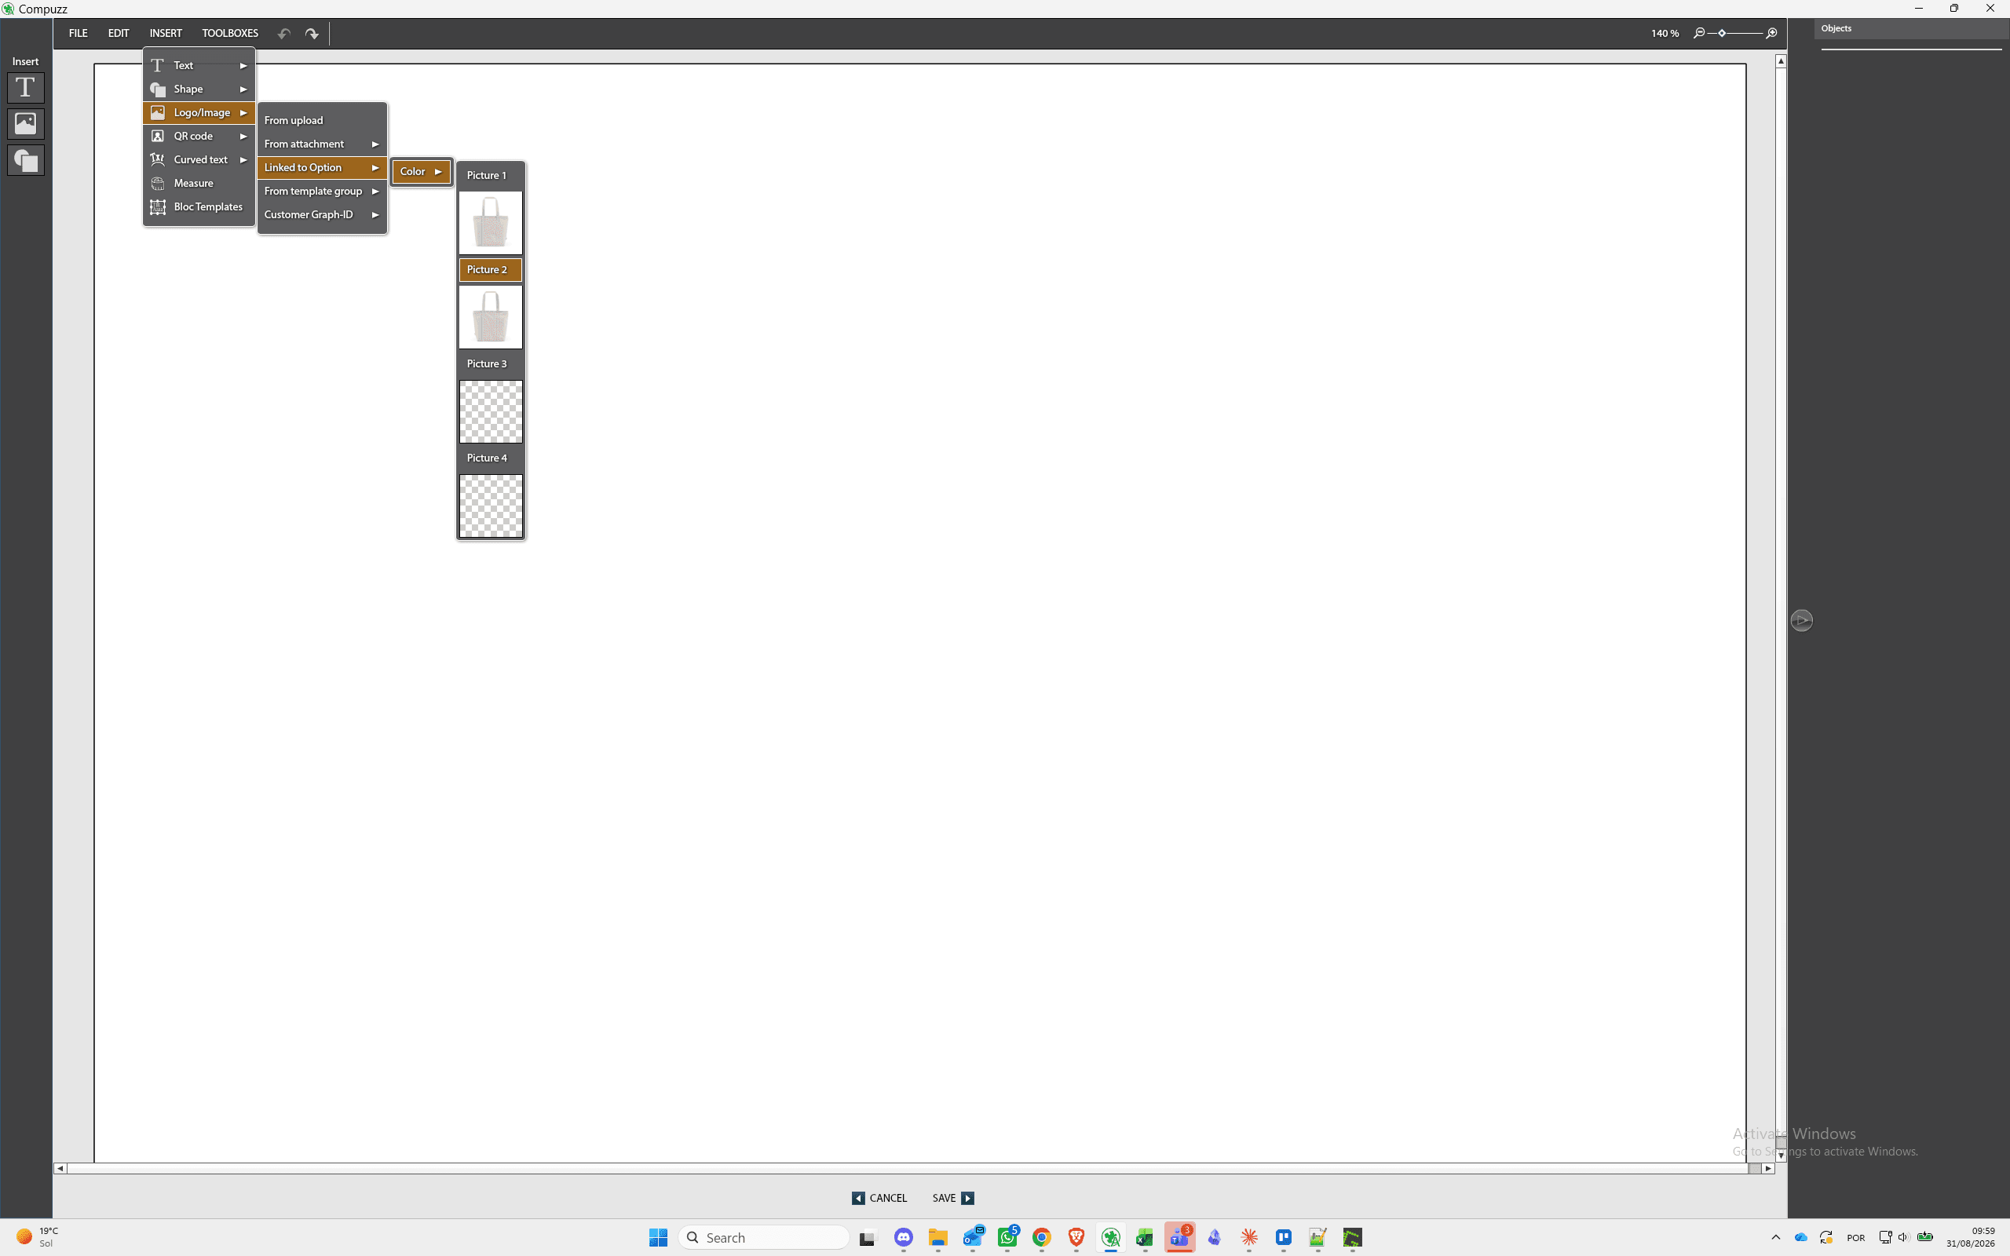
Task: Click the zoom out magnifier icon
Action: click(x=1699, y=33)
